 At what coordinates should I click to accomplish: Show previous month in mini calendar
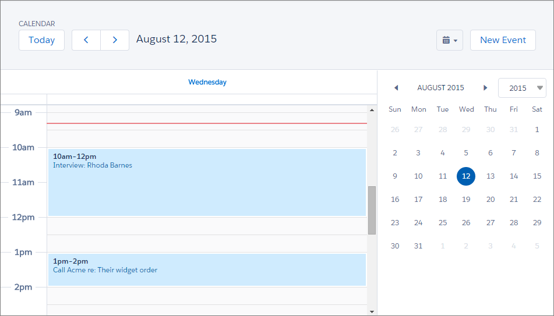point(396,87)
